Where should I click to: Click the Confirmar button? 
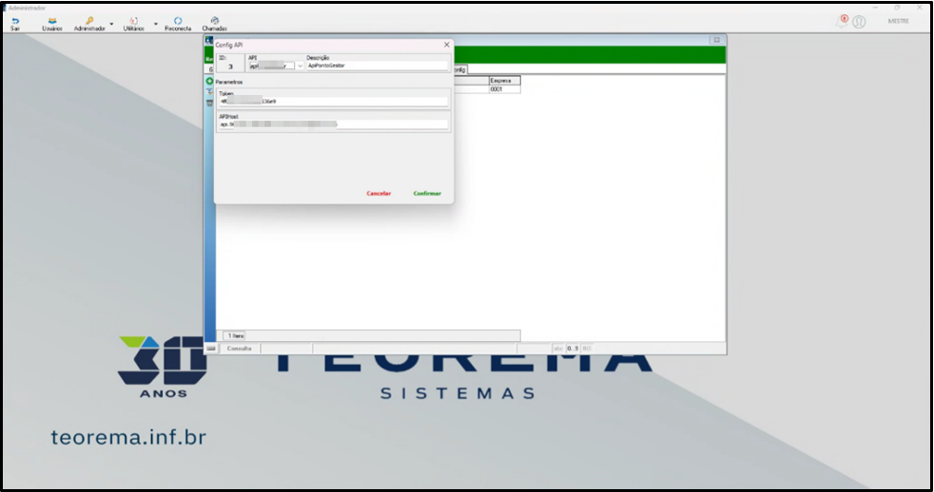tap(427, 194)
